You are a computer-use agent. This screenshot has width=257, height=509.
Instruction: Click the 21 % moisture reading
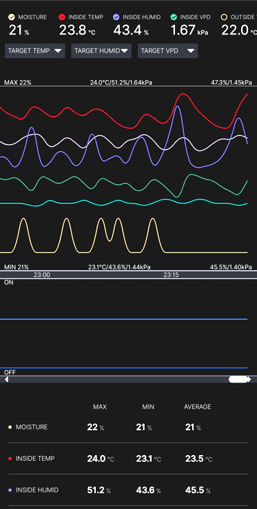click(19, 31)
